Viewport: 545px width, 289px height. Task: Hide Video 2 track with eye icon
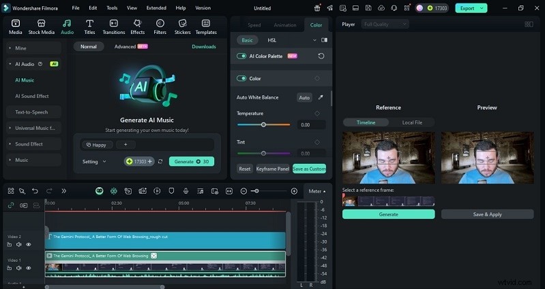point(29,245)
